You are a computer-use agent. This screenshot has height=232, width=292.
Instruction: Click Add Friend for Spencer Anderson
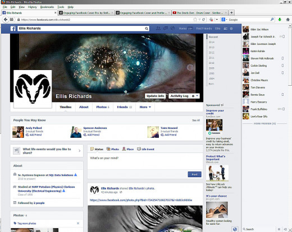tap(92, 134)
